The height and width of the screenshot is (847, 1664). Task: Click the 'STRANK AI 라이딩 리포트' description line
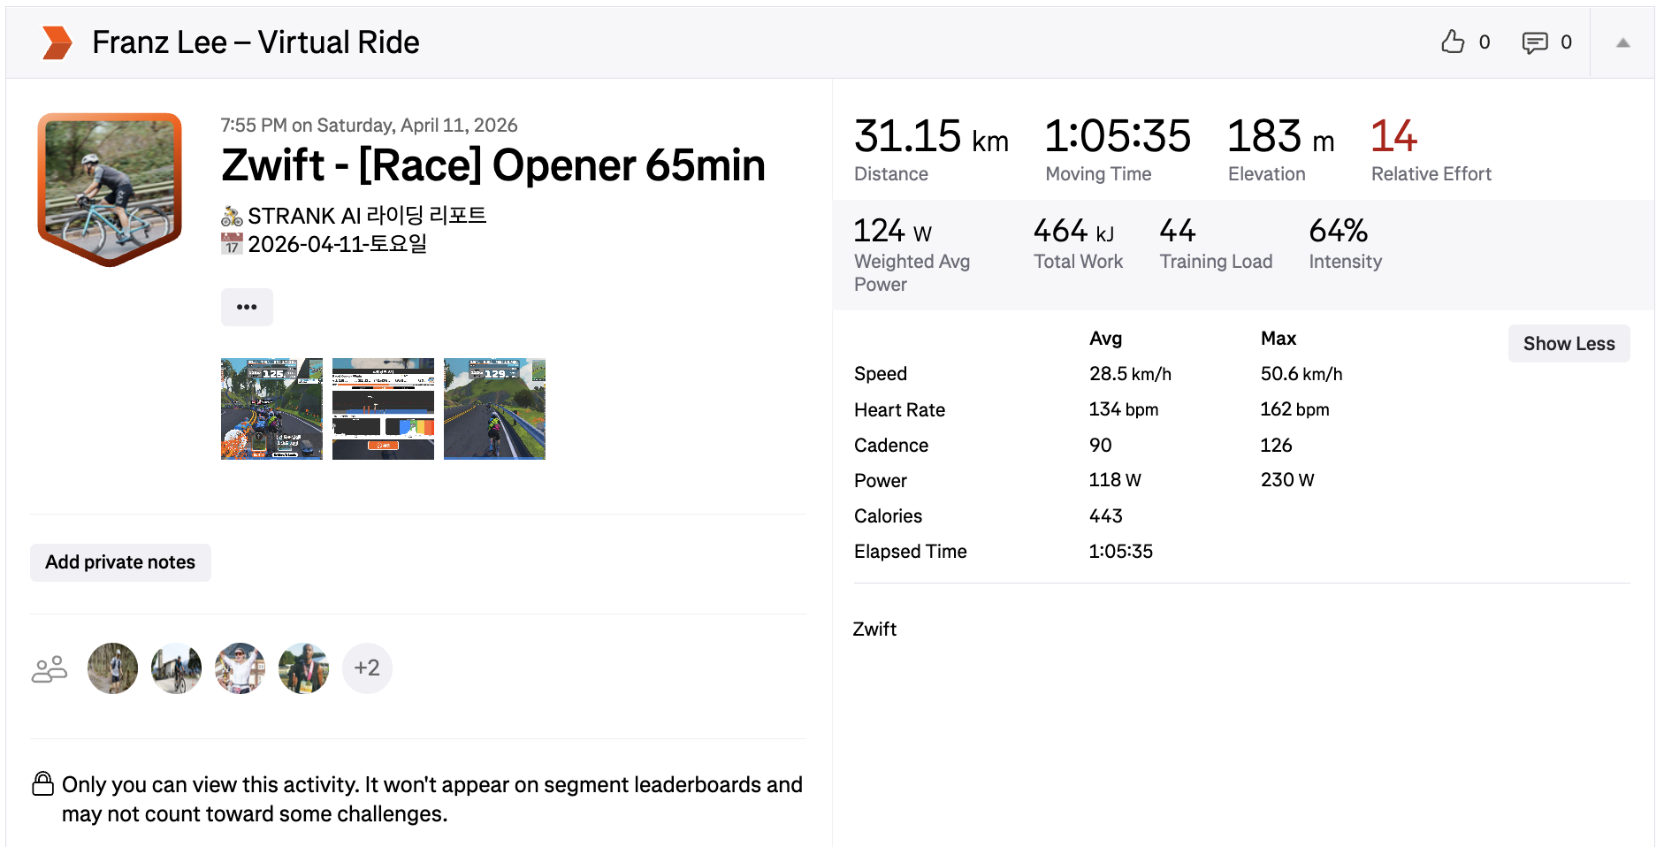pyautogui.click(x=354, y=216)
